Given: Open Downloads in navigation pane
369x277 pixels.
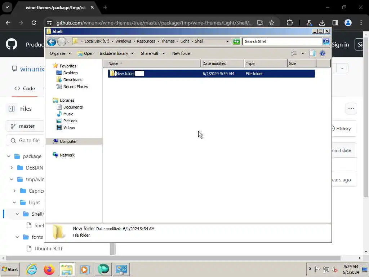Looking at the screenshot, I should coord(73,80).
